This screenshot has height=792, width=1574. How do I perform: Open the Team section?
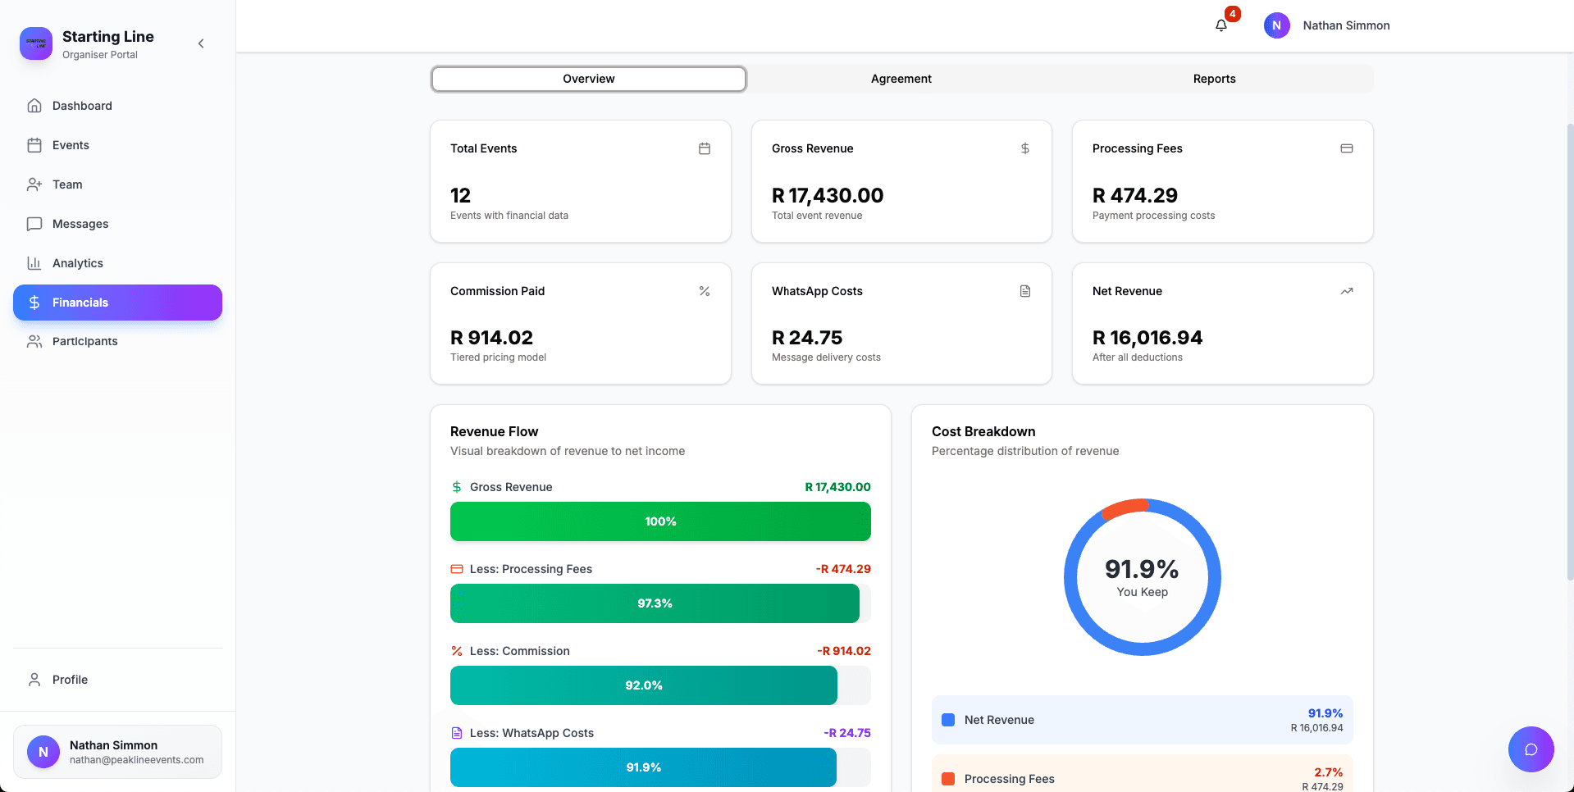(67, 184)
